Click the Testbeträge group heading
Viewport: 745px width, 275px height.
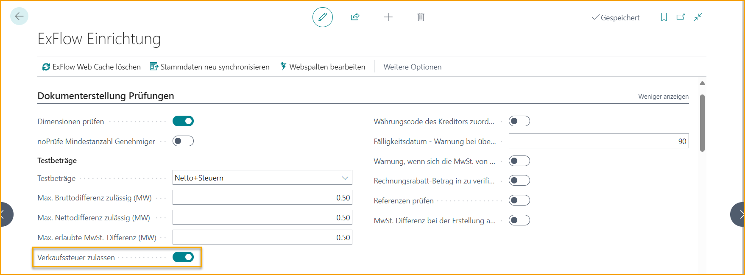point(57,161)
